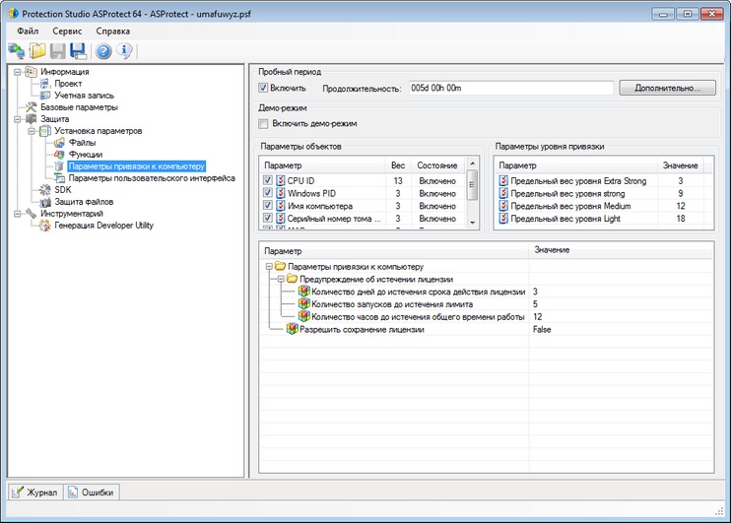731x523 pixels.
Task: Click the Параметры пользовательского интерфейса icon
Action: coord(59,178)
